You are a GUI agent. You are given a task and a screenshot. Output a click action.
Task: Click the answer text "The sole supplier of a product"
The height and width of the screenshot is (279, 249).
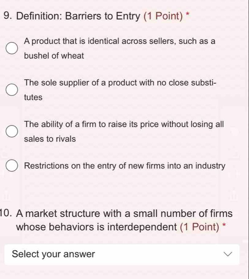tap(121, 83)
